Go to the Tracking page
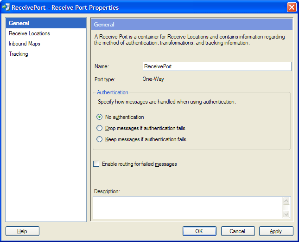This screenshot has width=299, height=242. [19, 54]
